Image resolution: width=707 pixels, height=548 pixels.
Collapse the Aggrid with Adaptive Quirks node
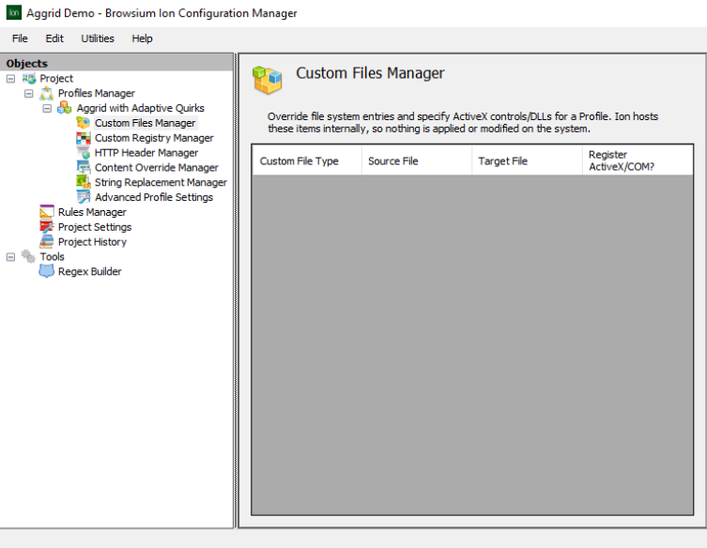[47, 109]
